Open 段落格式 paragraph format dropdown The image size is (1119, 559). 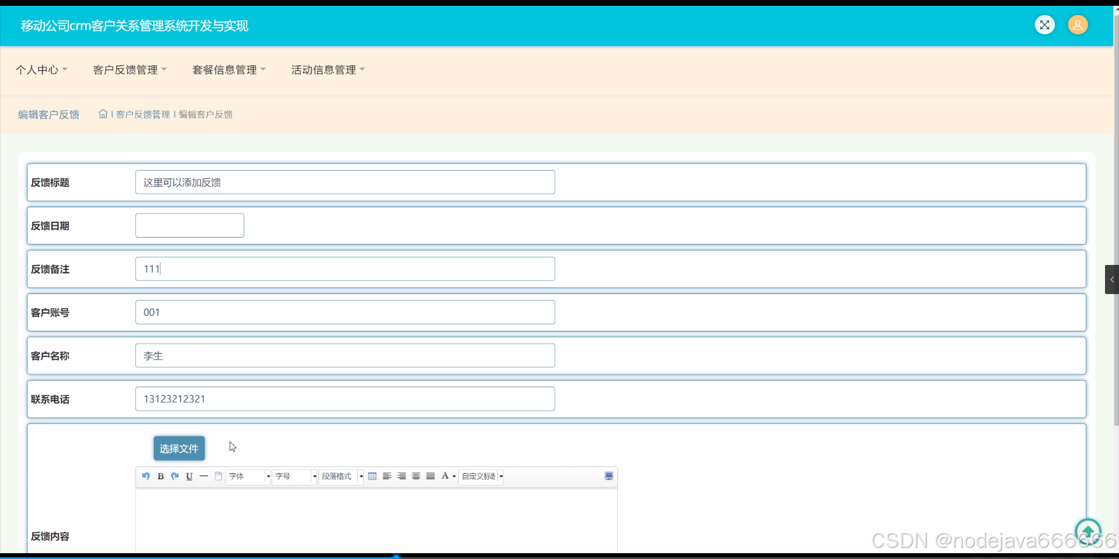point(341,476)
